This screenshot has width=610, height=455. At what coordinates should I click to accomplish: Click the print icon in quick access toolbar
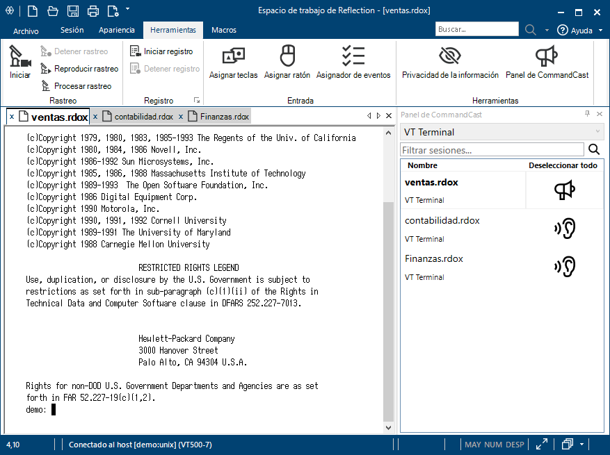[x=93, y=10]
